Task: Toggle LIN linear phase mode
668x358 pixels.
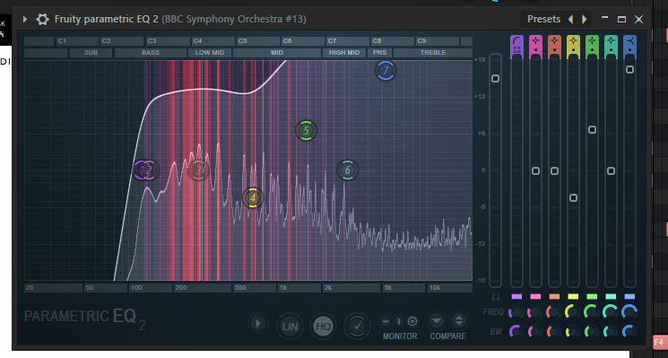Action: tap(291, 327)
